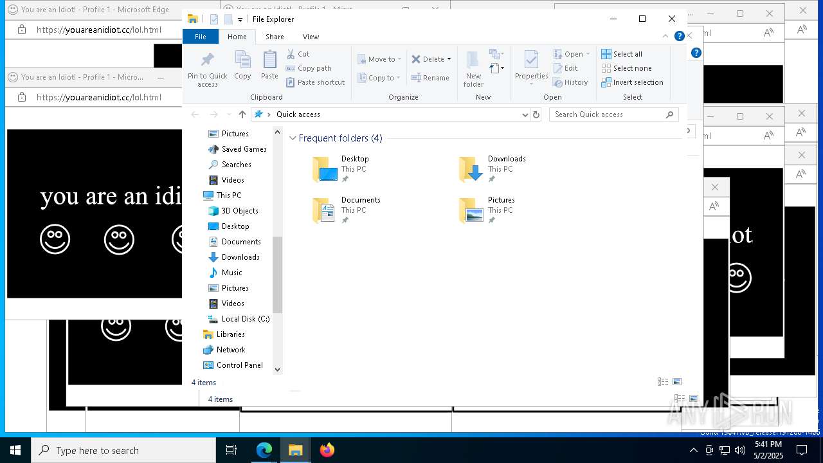Open the Move to dropdown
Viewport: 823px width, 463px height.
379,59
